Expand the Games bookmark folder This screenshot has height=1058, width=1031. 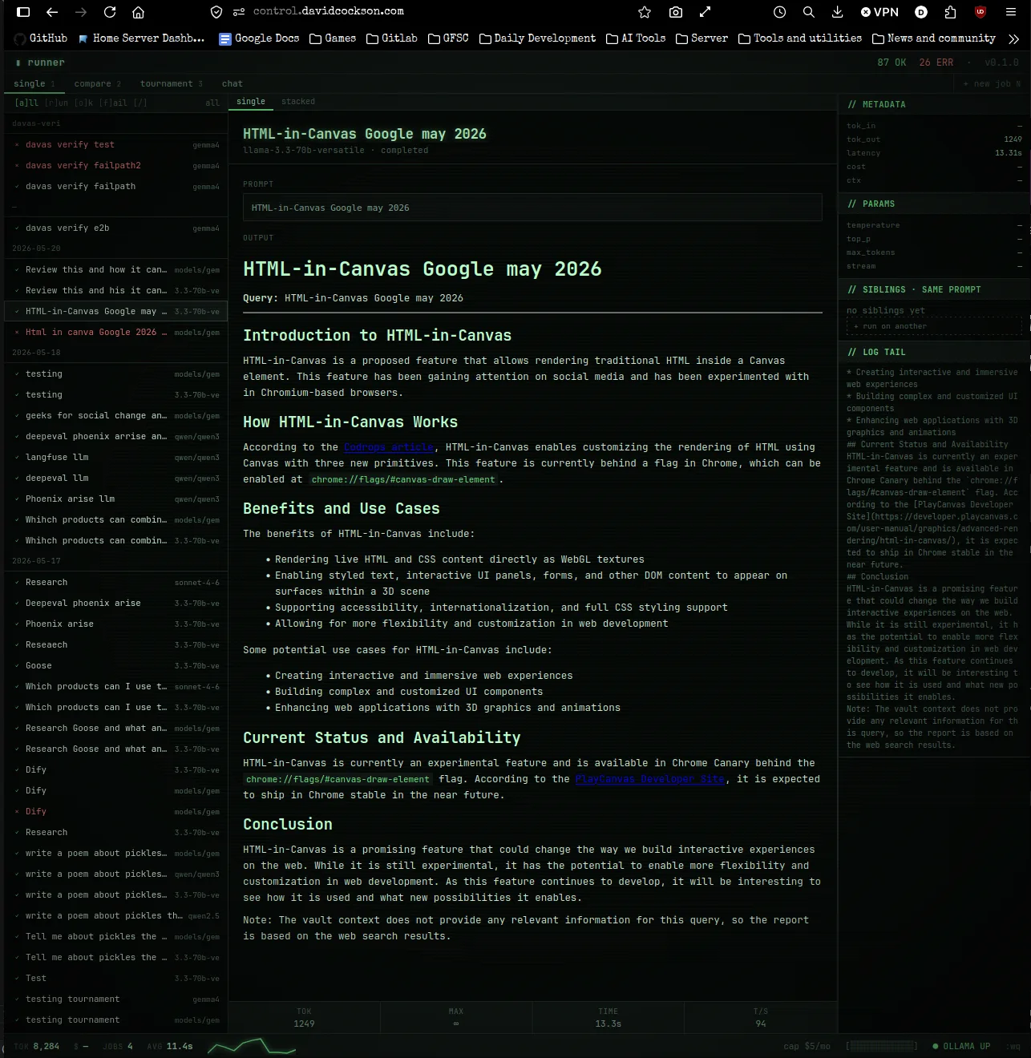click(333, 38)
